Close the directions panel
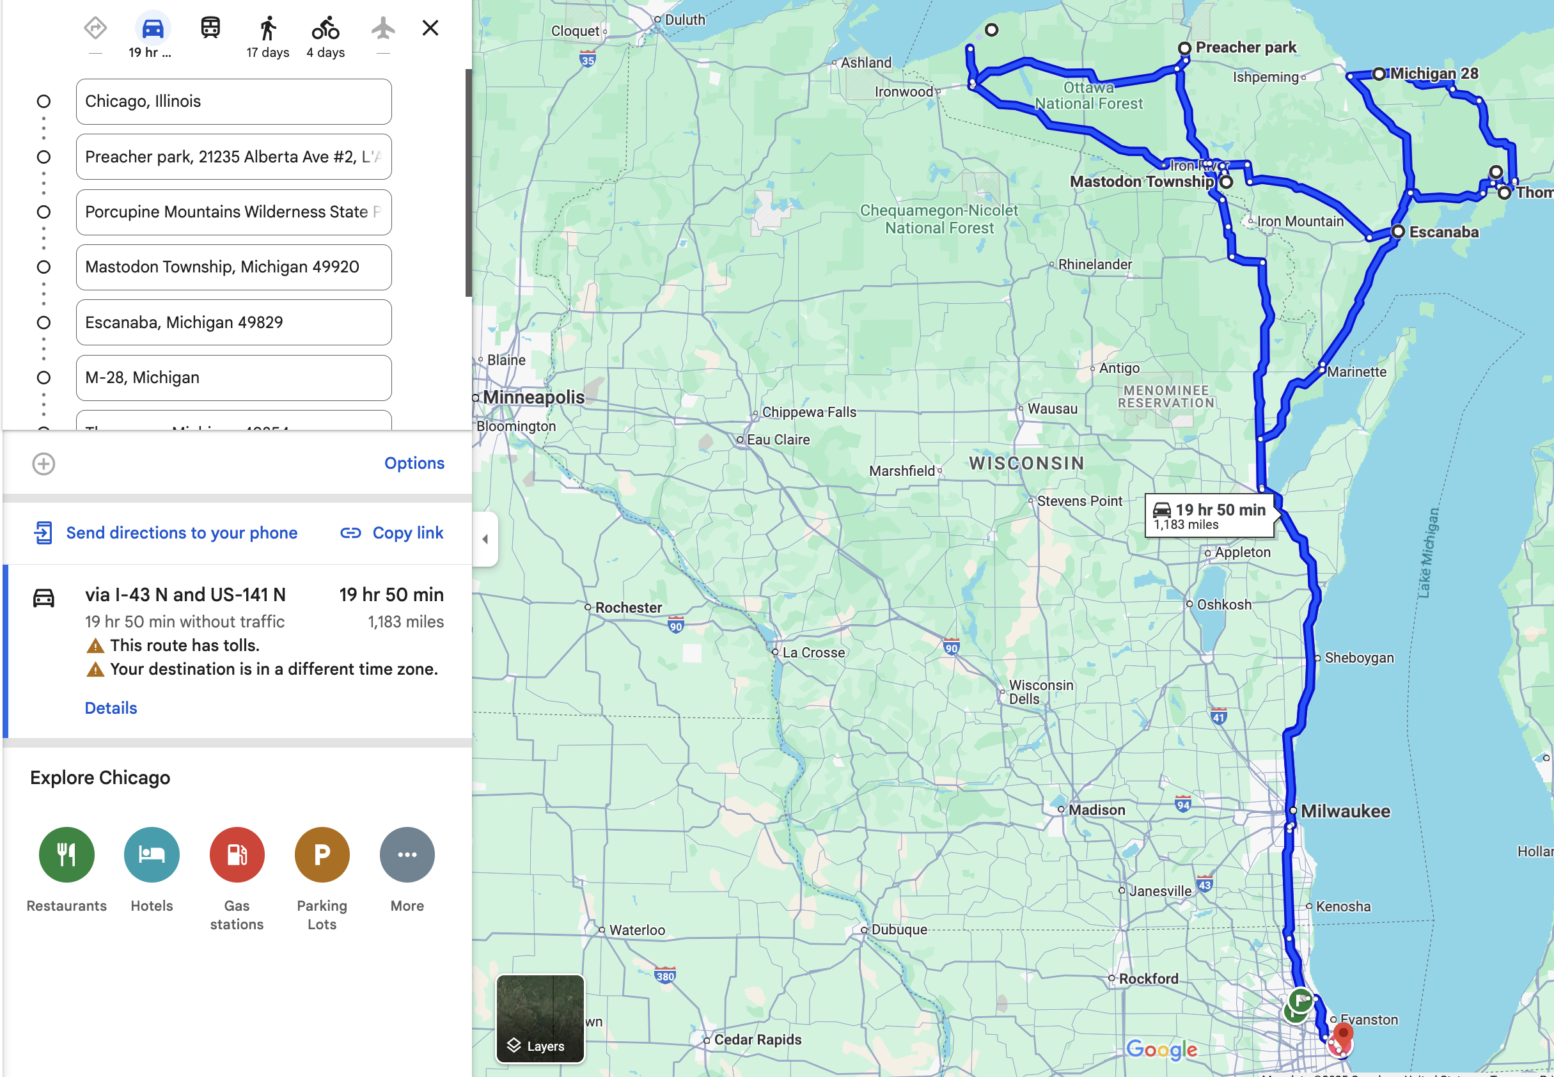The height and width of the screenshot is (1077, 1554). coord(430,28)
